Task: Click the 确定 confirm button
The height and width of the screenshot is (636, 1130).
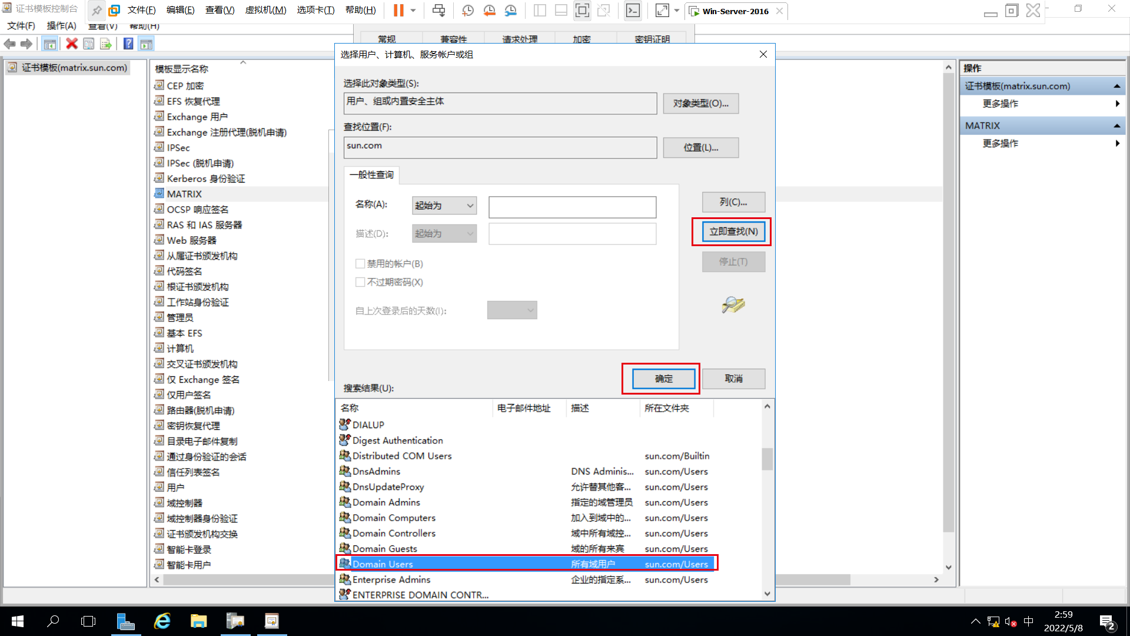Action: [663, 378]
